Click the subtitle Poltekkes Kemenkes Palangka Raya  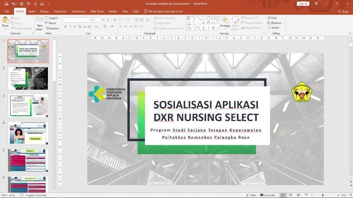click(206, 137)
